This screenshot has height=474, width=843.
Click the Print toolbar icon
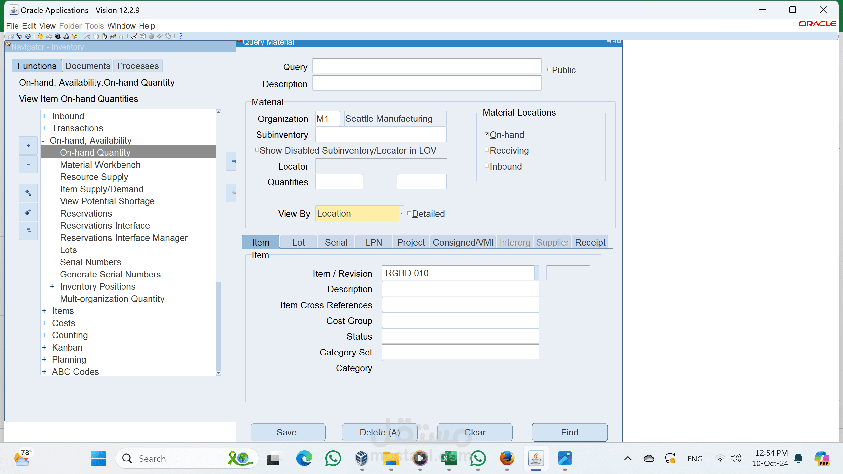[66, 36]
